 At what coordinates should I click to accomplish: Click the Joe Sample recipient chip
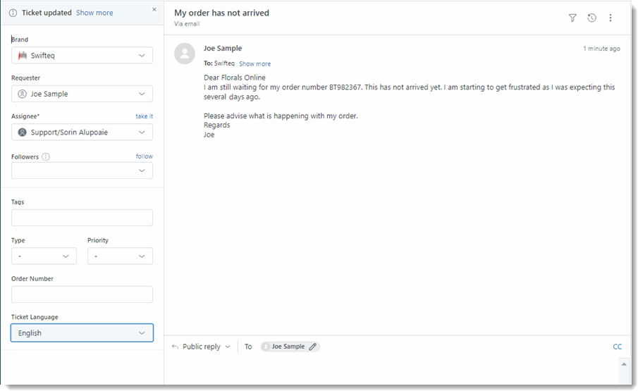[x=290, y=347]
